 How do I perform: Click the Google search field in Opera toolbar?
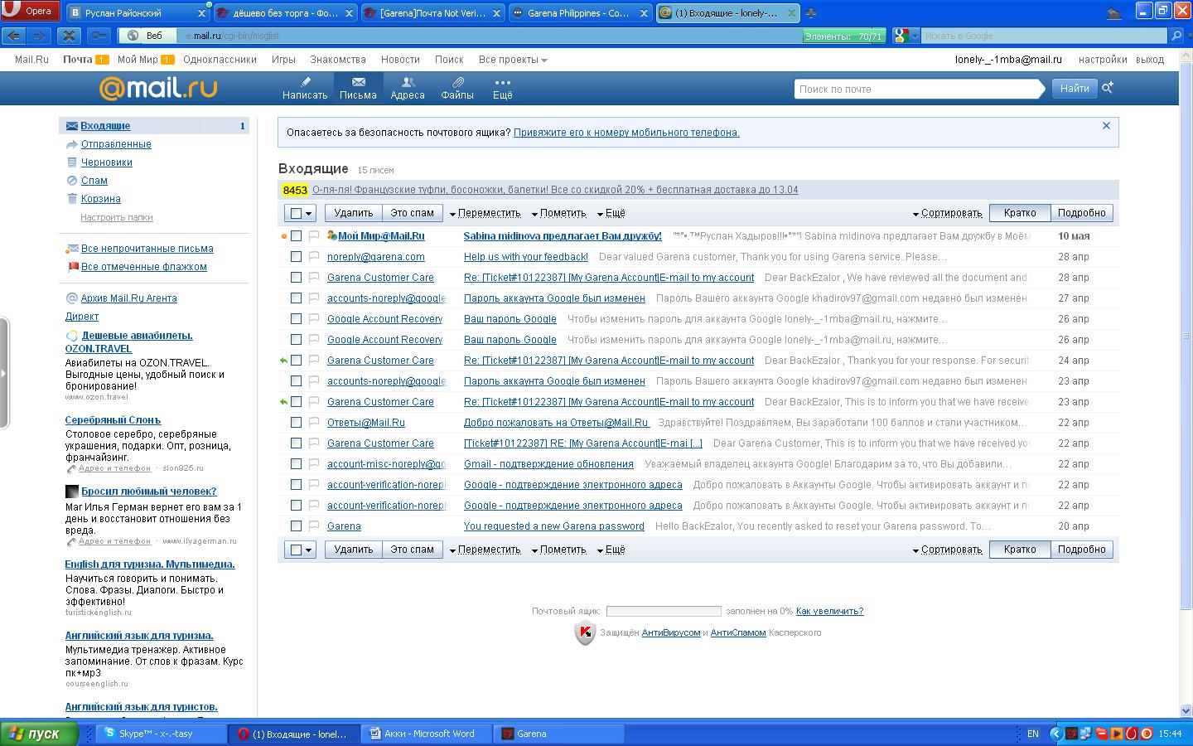point(1045,36)
